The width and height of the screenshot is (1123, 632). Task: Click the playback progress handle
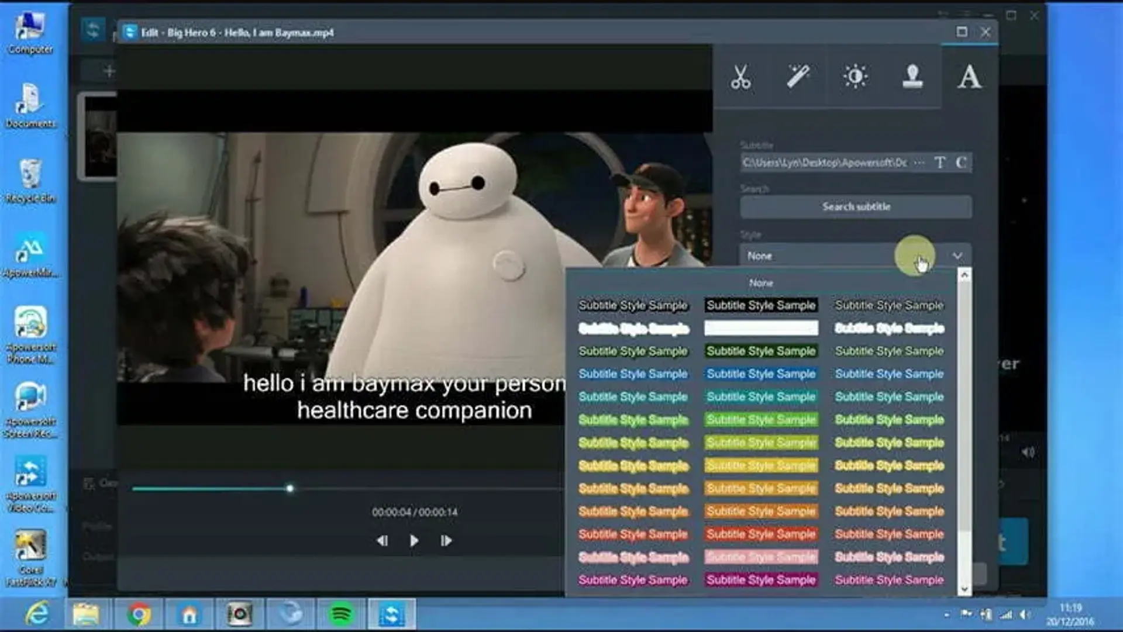pyautogui.click(x=290, y=488)
